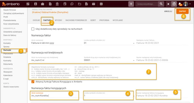The width and height of the screenshot is (194, 103).
Task: Click the user avatar picture
Action: tap(186, 4)
